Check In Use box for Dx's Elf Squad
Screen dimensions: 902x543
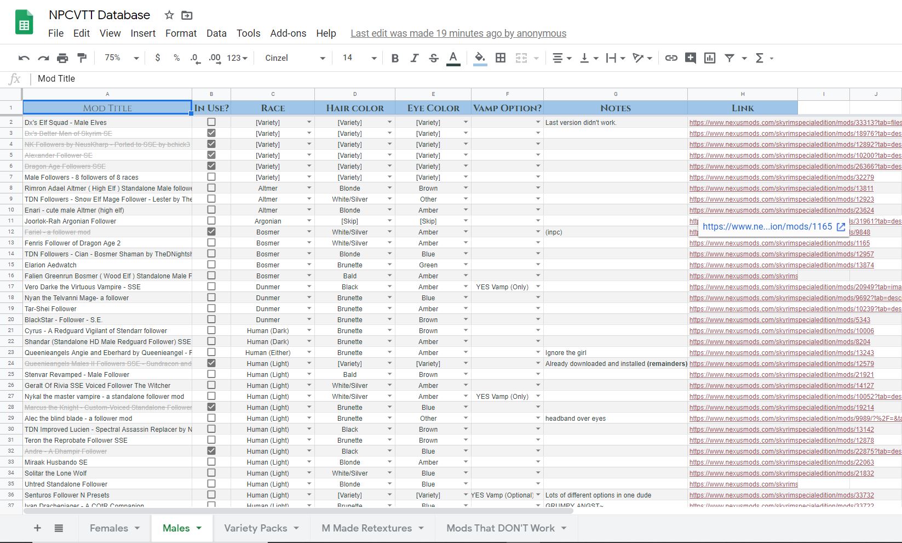(x=211, y=122)
